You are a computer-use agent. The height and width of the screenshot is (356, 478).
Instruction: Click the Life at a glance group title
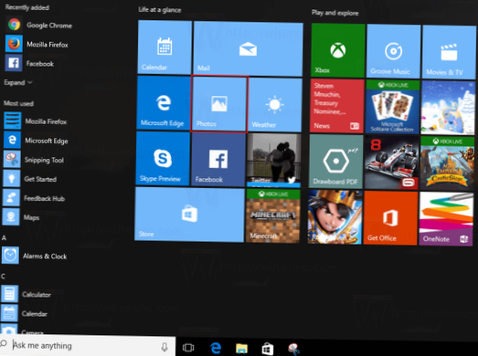[x=159, y=10]
